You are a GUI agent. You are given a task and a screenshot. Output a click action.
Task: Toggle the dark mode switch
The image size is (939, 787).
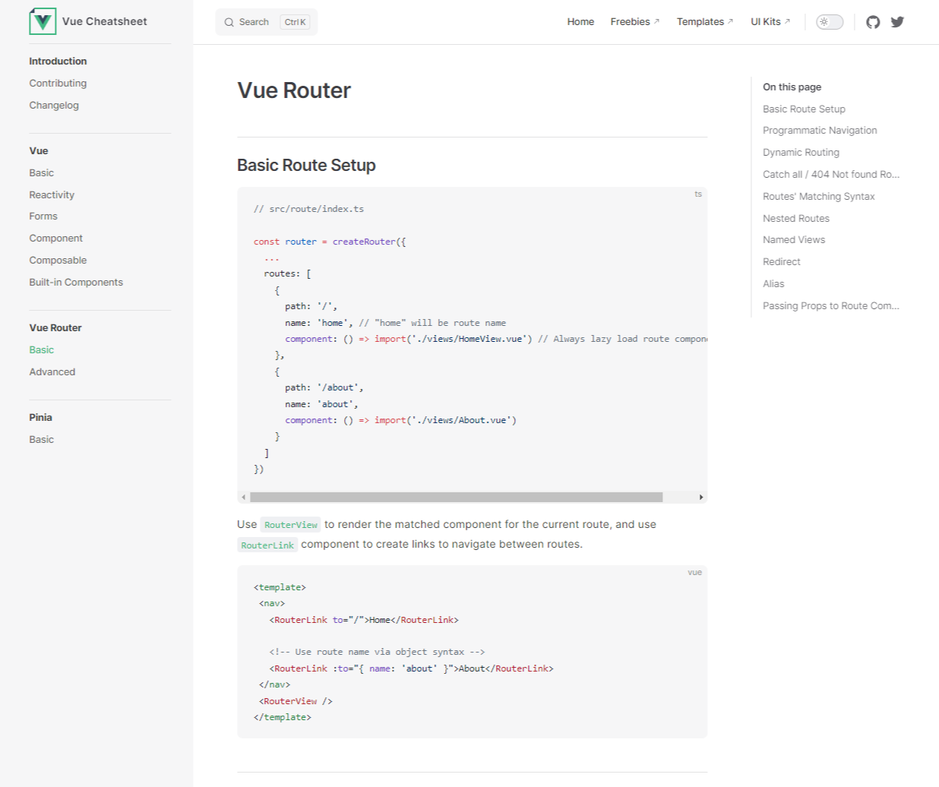click(830, 22)
